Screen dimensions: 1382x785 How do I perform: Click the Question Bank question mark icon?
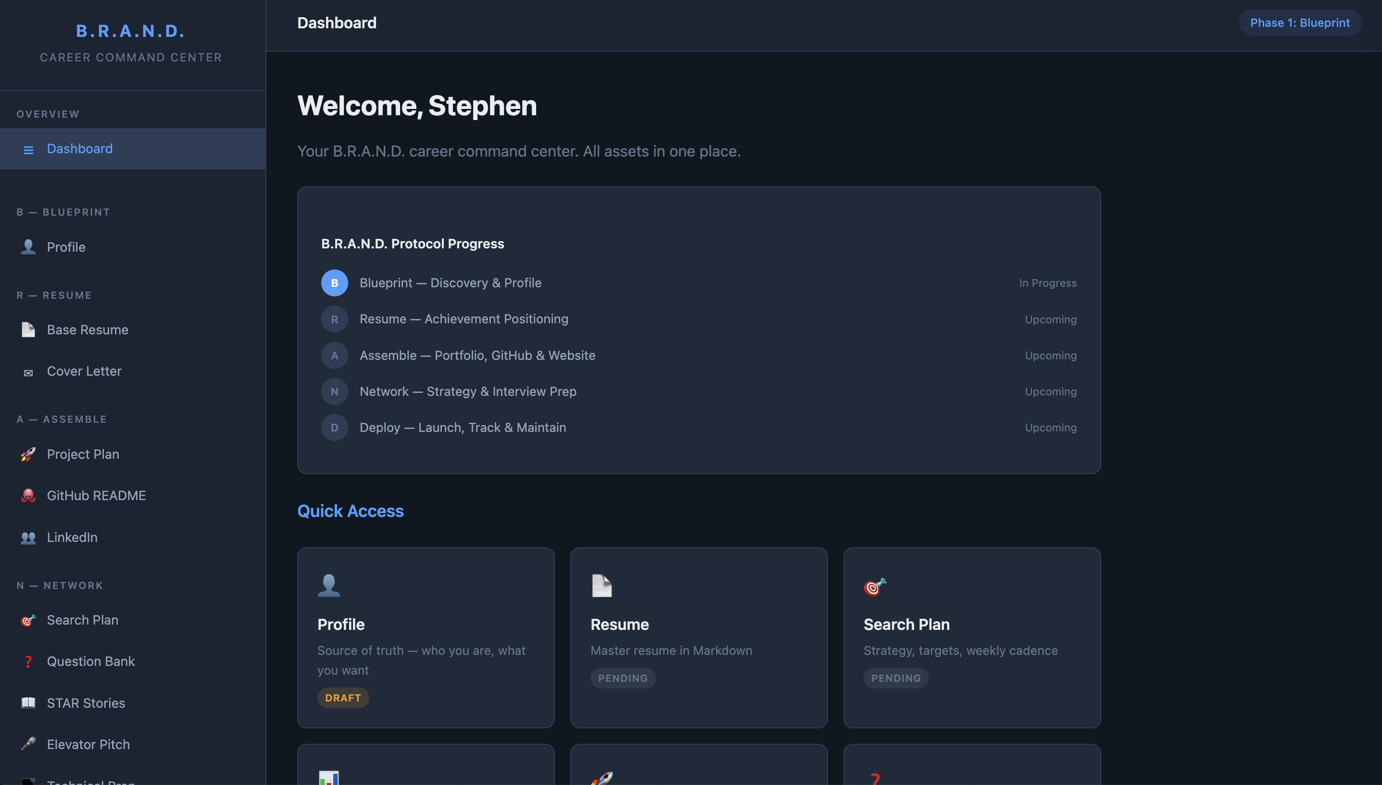(28, 661)
